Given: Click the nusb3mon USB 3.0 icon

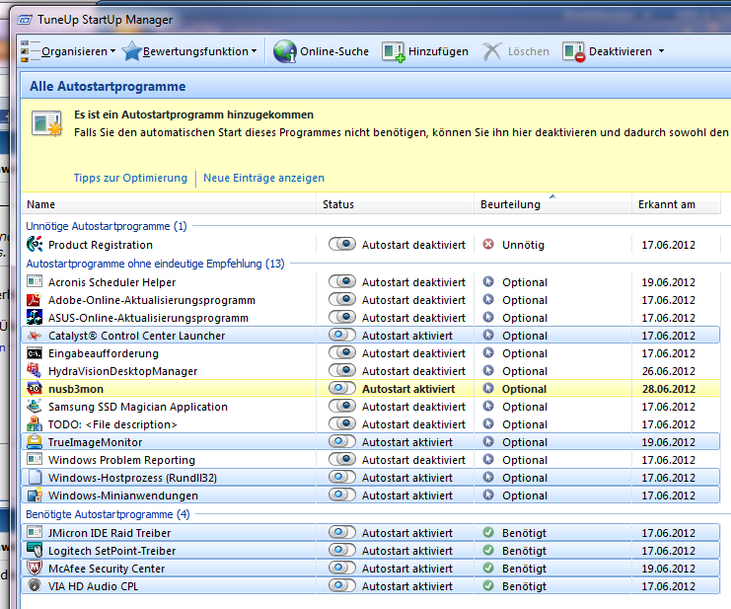Looking at the screenshot, I should pyautogui.click(x=35, y=389).
